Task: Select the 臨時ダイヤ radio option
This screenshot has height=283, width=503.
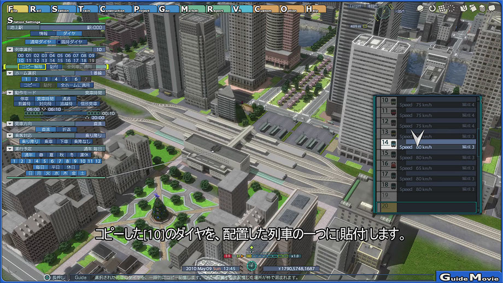Action: 71,42
